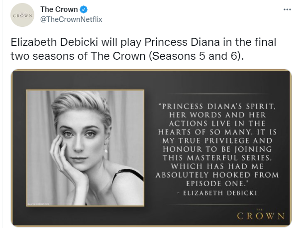
Task: Click the tiny photo credit under the portrait
Action: coord(38,204)
